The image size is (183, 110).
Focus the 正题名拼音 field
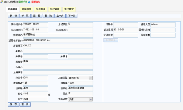pos(58,41)
